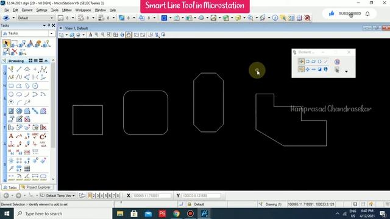Open the Tasks combo box dropdown
390x219 pixels.
(51, 33)
